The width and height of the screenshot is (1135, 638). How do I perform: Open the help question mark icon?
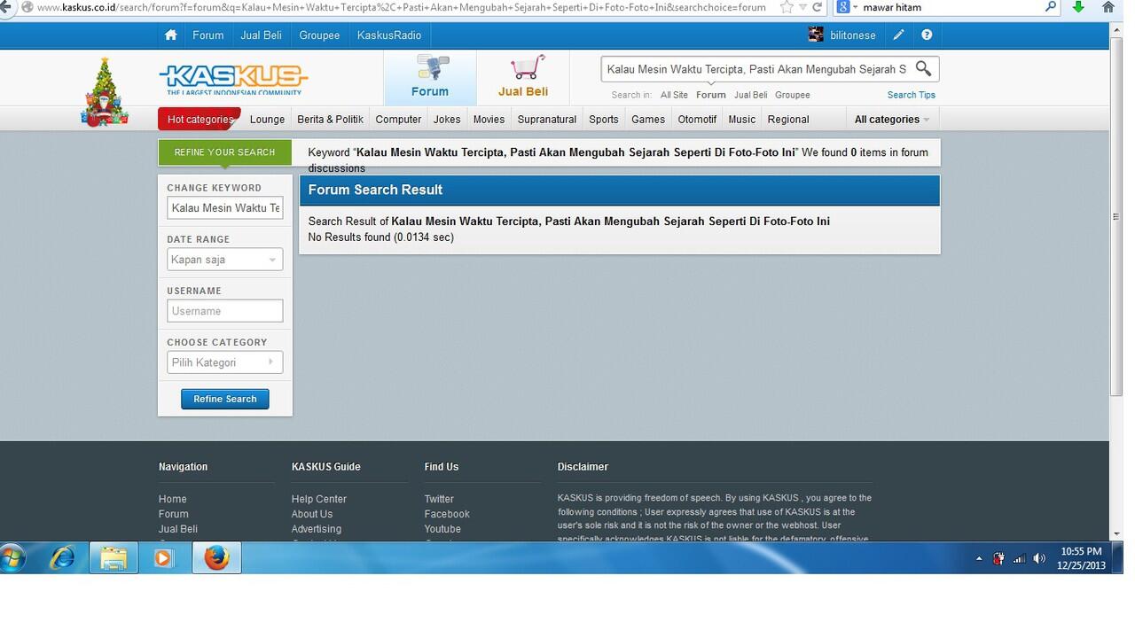pyautogui.click(x=927, y=35)
